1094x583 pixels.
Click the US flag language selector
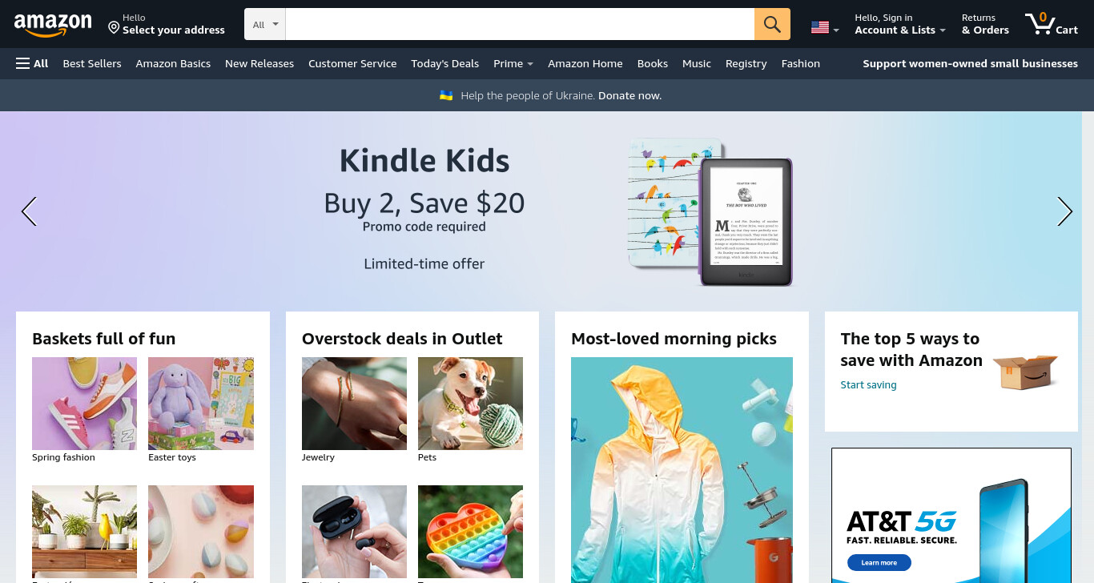(825, 28)
